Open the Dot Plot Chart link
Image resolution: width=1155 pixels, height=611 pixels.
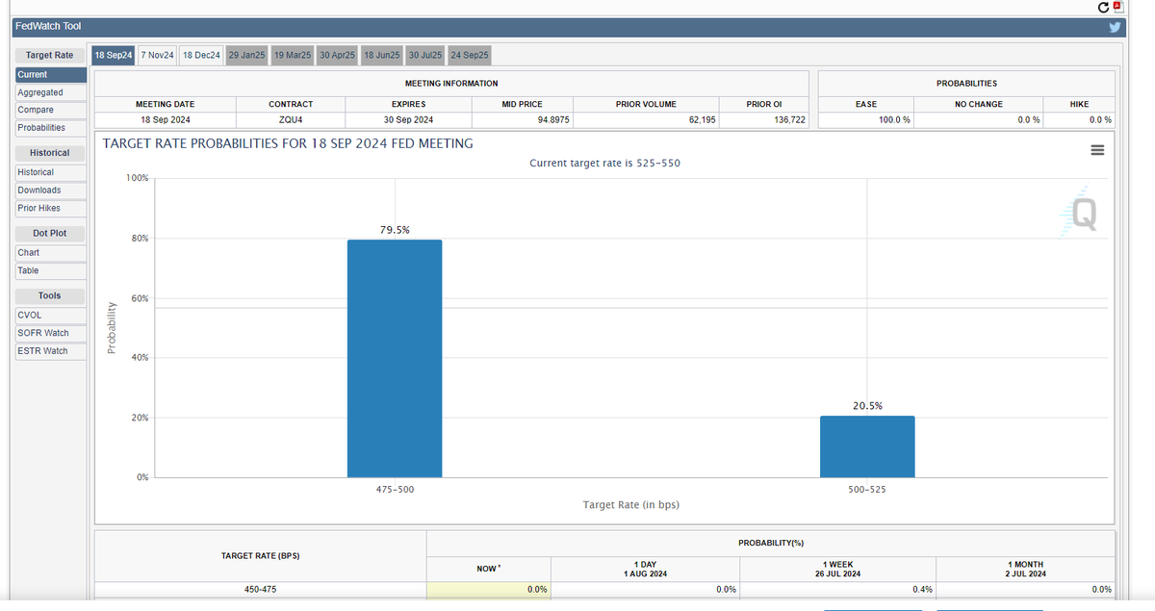point(51,252)
